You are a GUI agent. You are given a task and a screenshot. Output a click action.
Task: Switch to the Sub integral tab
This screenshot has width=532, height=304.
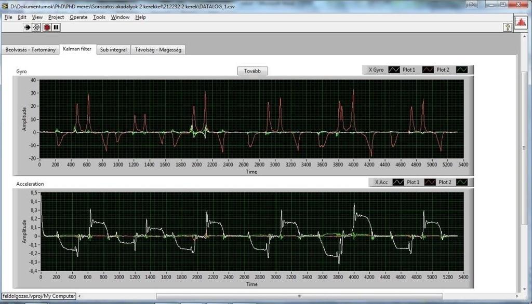click(113, 50)
